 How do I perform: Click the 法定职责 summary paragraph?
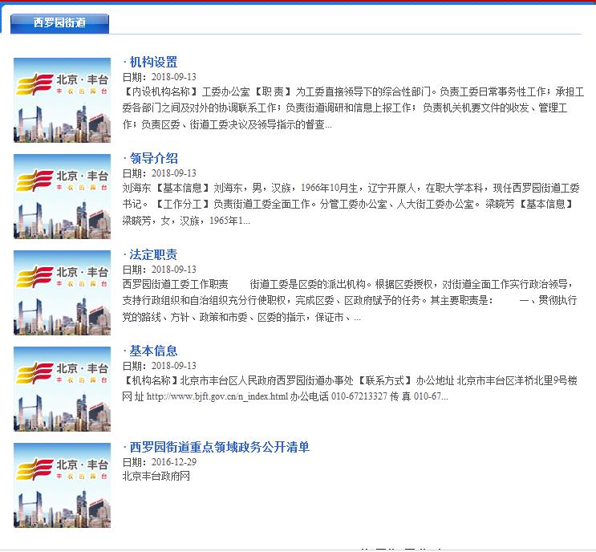[353, 301]
